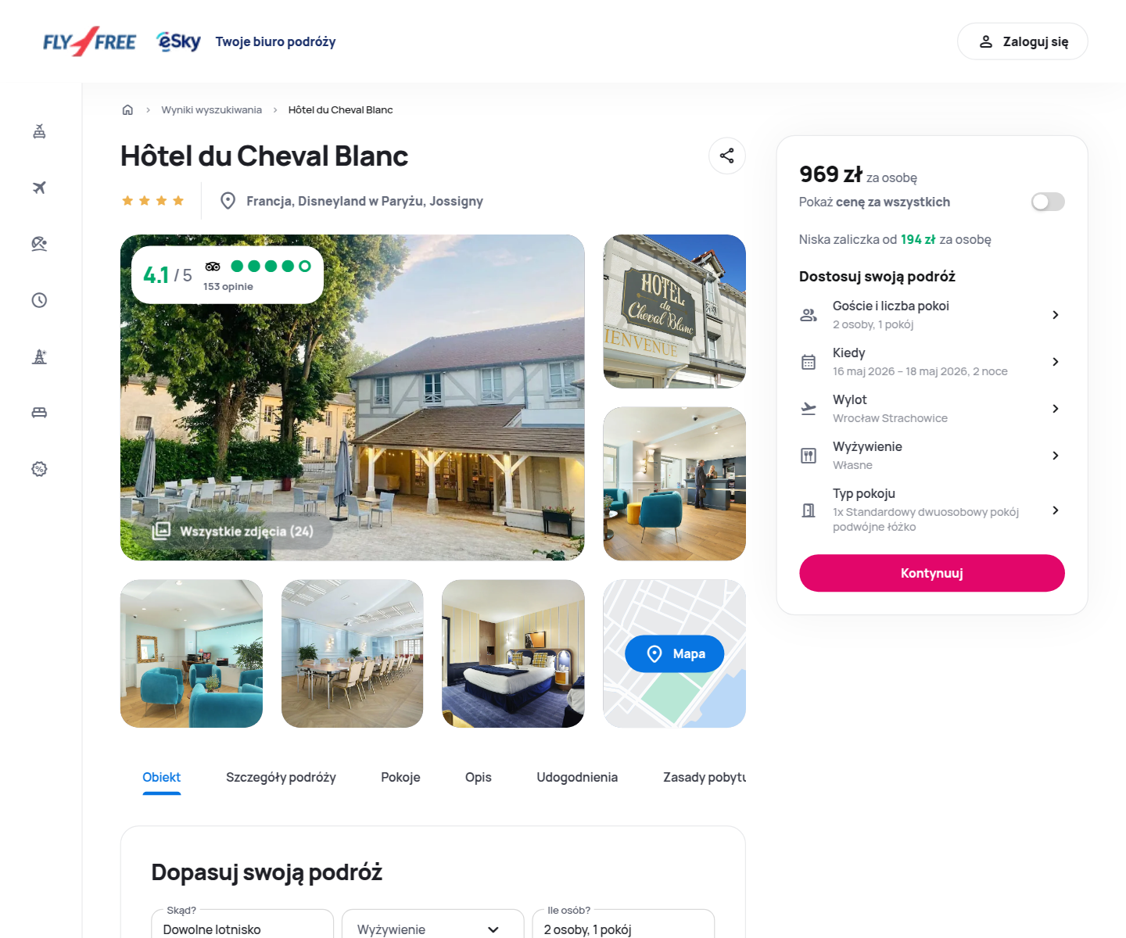Expand the 'Kiedy' dates option
Image resolution: width=1126 pixels, height=938 pixels.
pos(931,361)
